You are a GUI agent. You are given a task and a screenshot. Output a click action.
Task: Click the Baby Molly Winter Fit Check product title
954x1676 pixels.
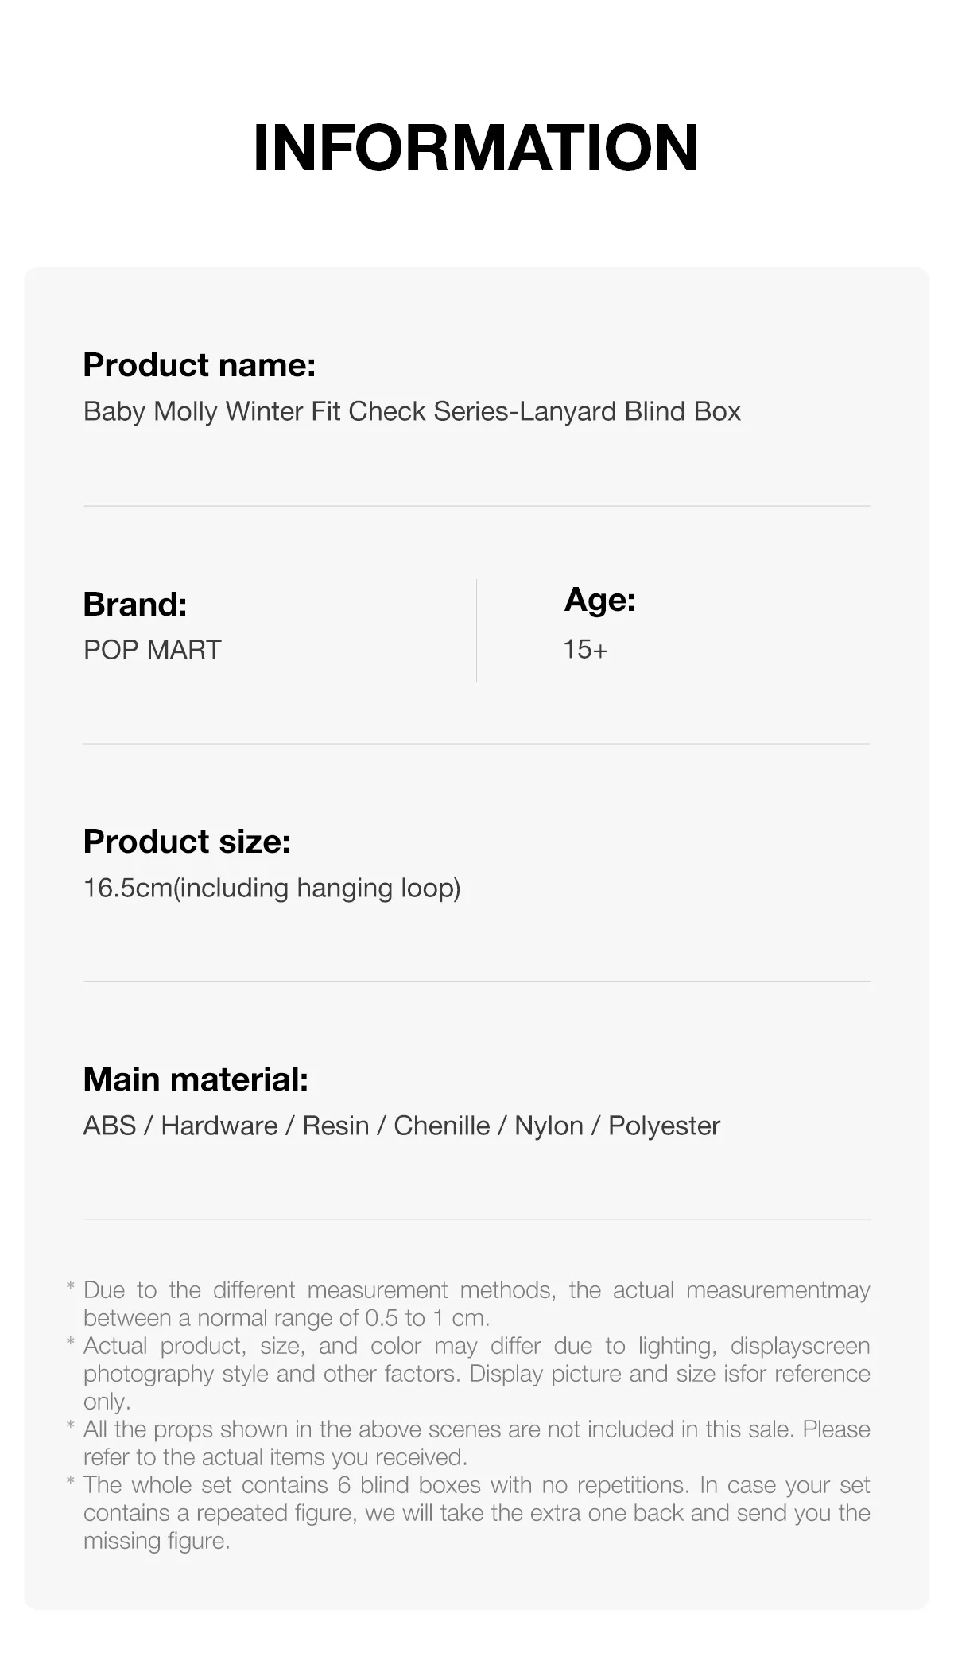[412, 411]
